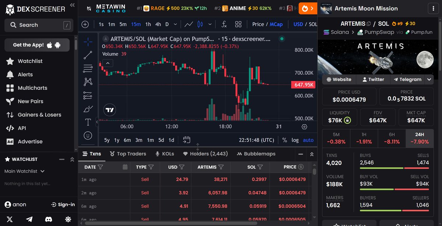Open the indicators fx menu
Image resolution: width=442 pixels, height=226 pixels.
224,24
